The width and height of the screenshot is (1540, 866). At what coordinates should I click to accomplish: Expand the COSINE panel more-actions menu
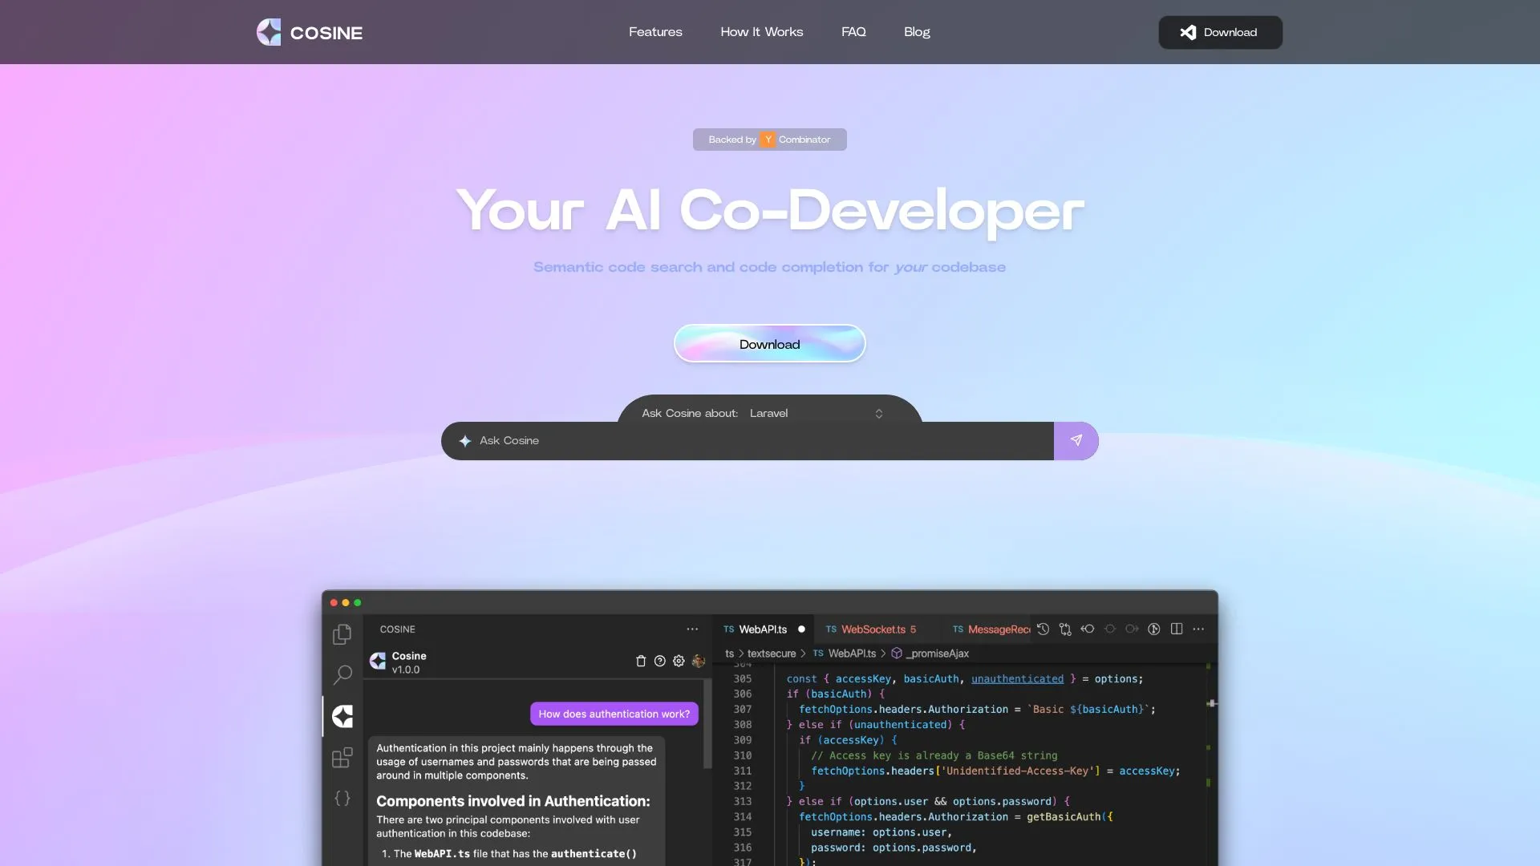pos(692,629)
